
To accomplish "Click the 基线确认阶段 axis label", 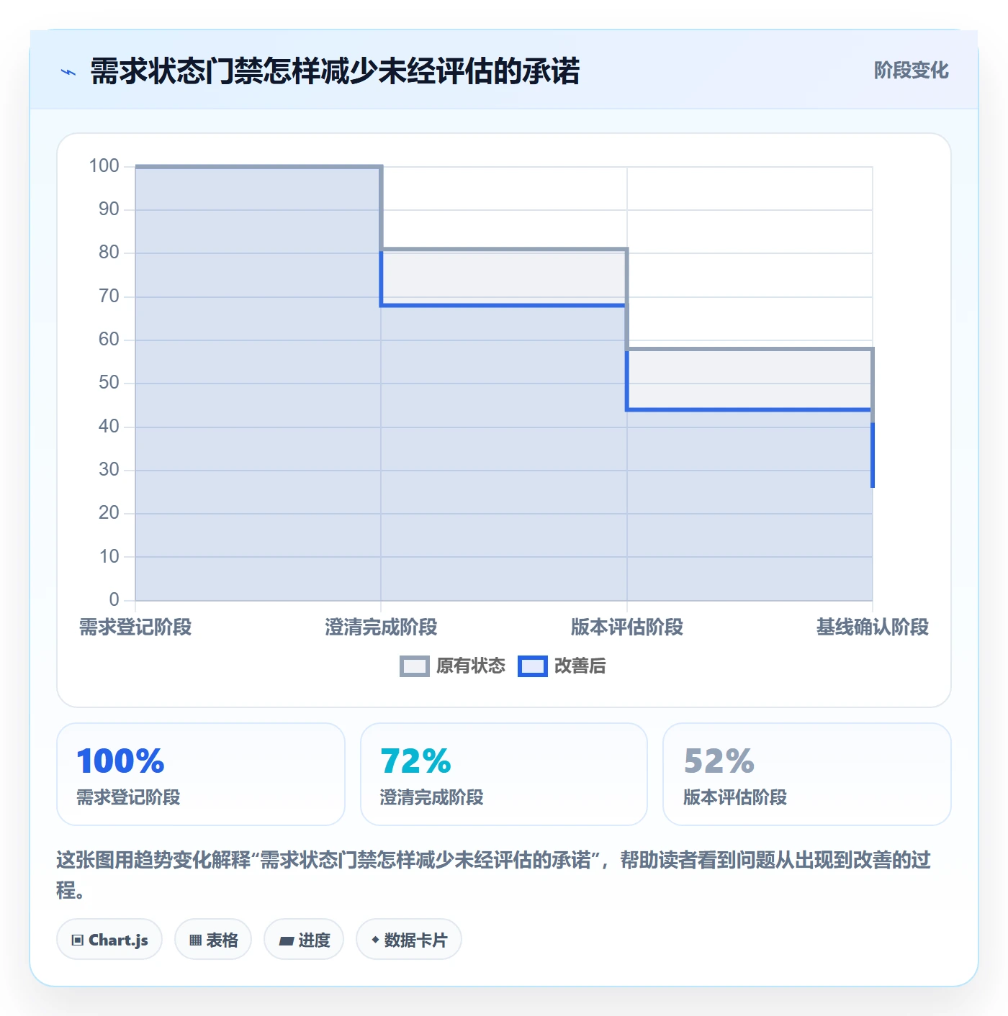I will (873, 627).
